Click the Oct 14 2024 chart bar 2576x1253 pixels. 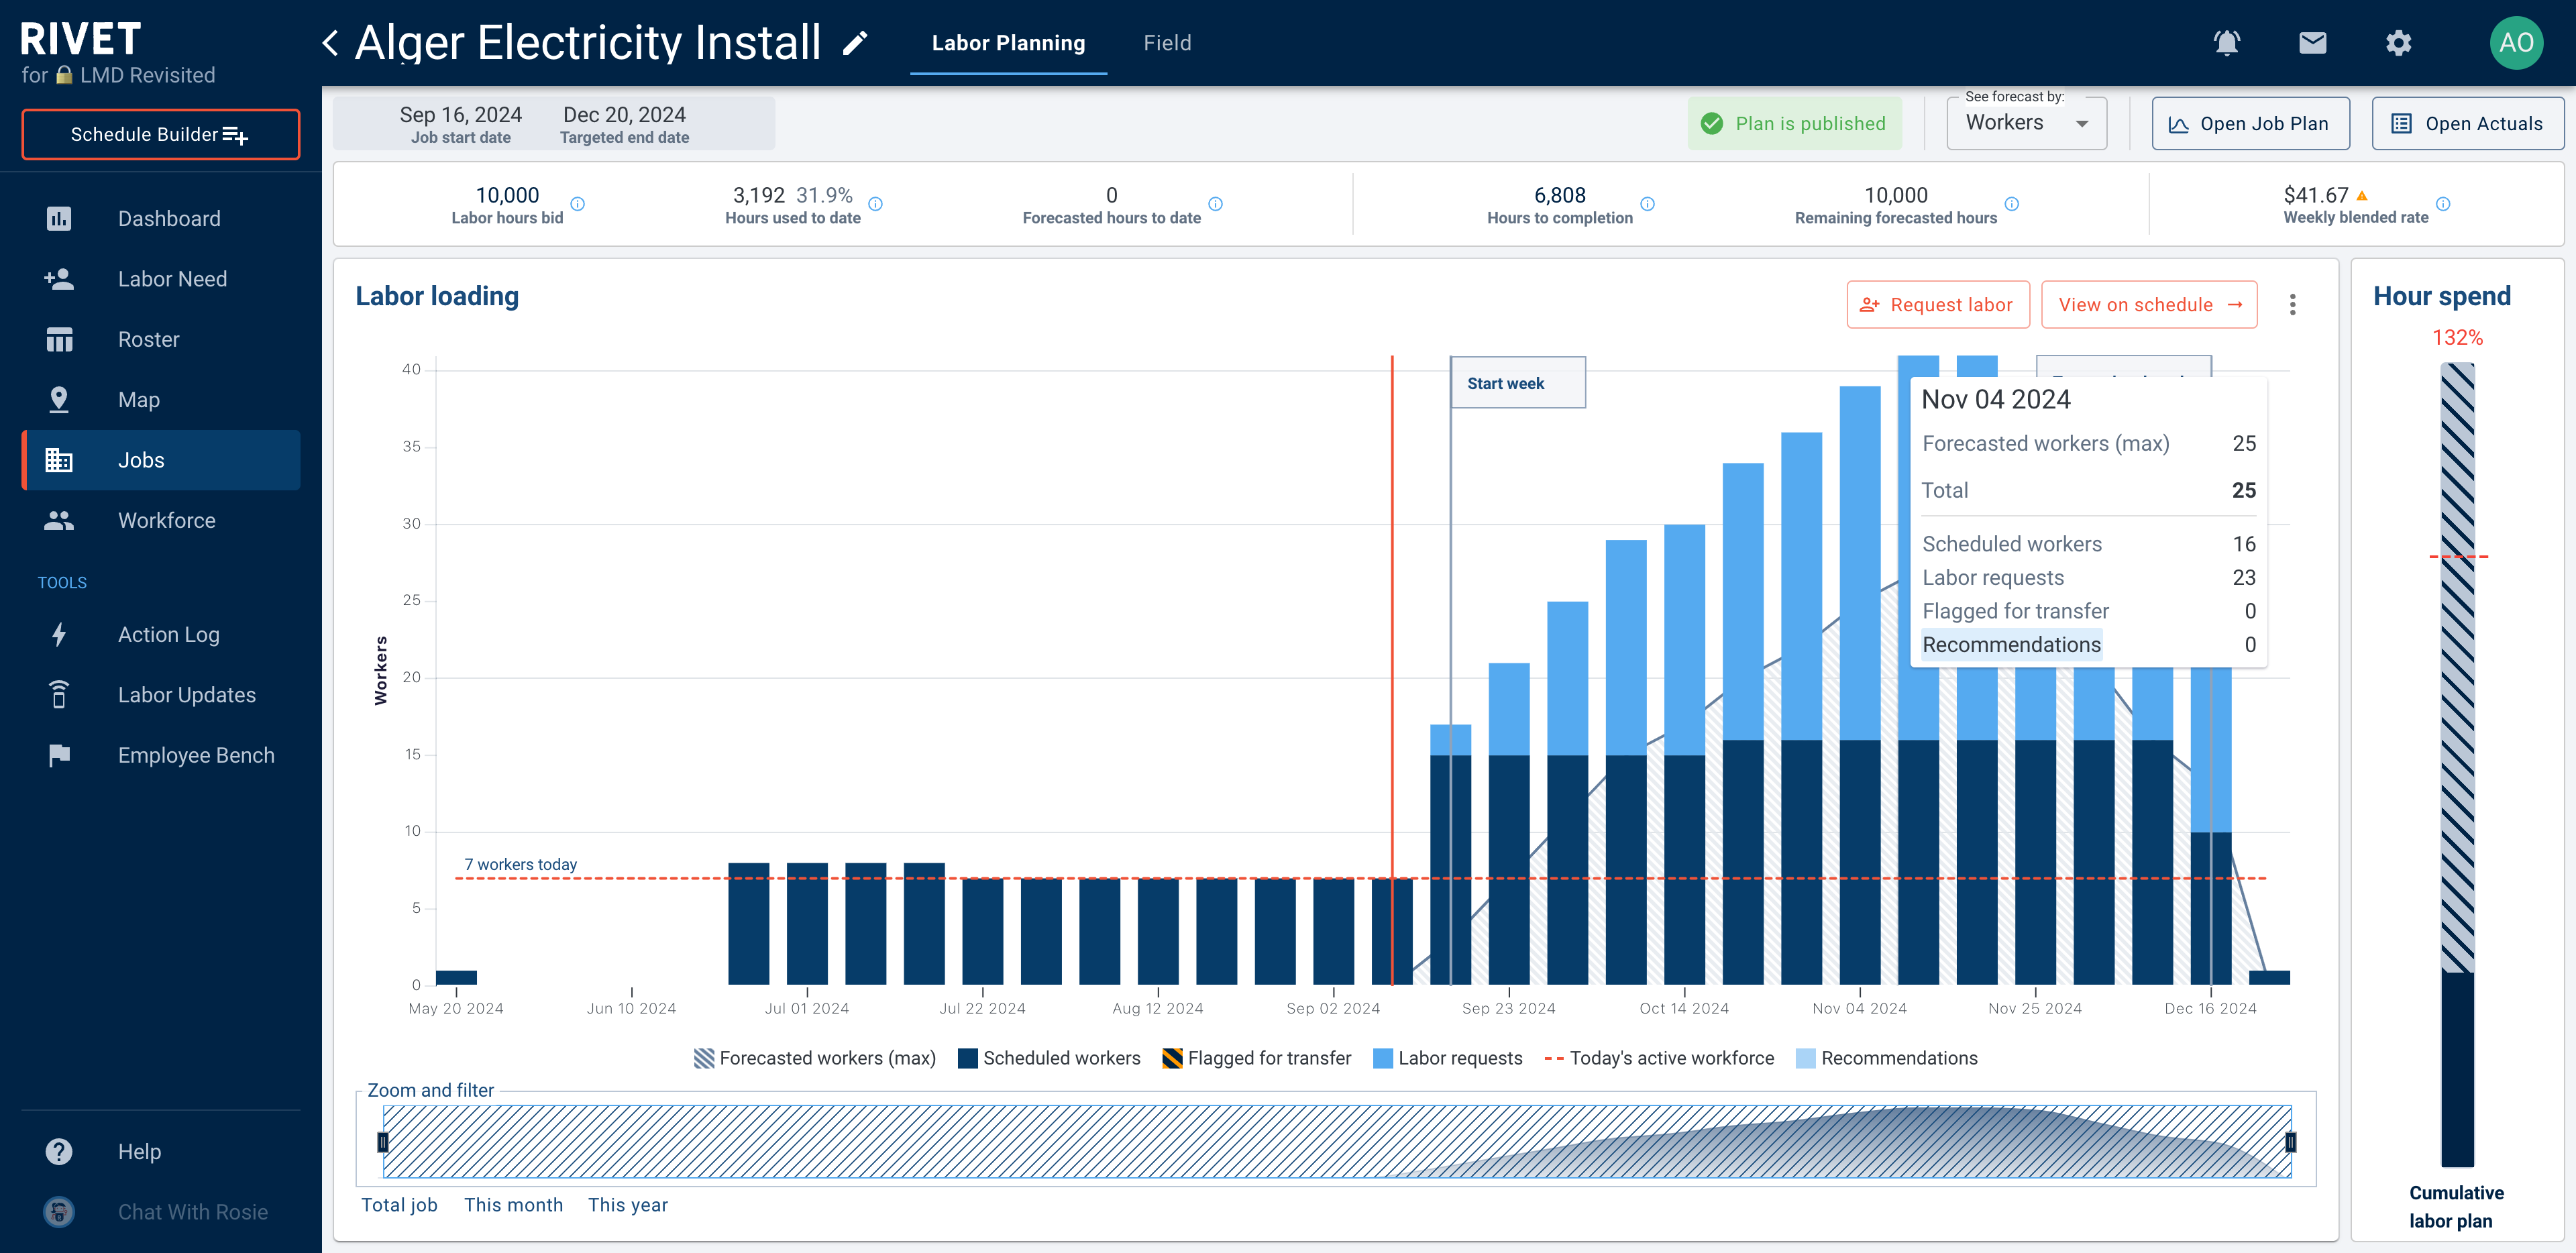1684,755
